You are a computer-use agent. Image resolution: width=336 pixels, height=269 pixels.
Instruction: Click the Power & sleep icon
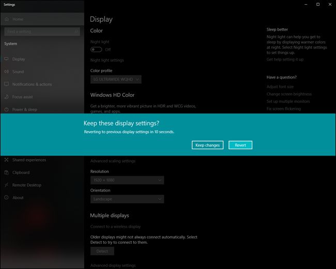point(6,109)
